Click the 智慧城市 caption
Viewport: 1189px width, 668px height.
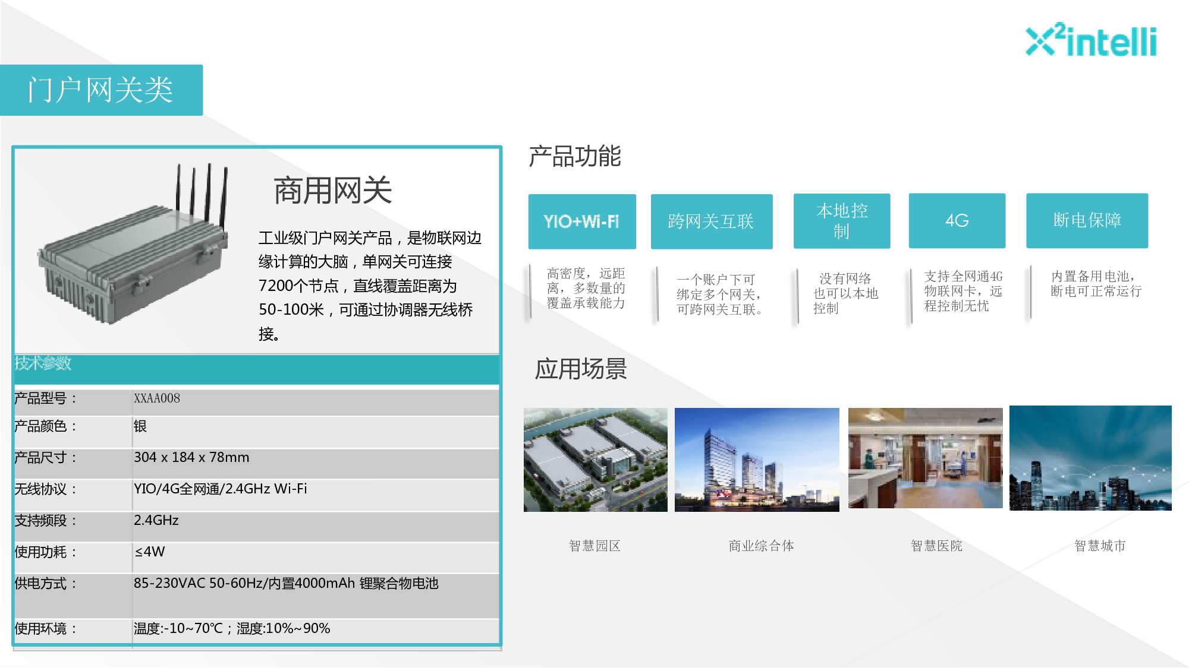[x=1100, y=546]
